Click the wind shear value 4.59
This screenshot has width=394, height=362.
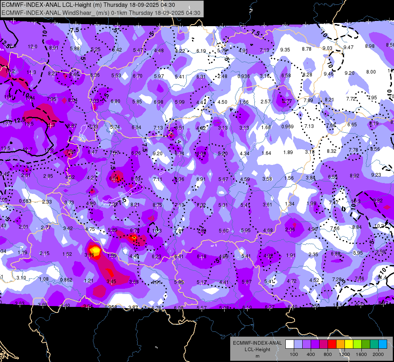point(245,179)
